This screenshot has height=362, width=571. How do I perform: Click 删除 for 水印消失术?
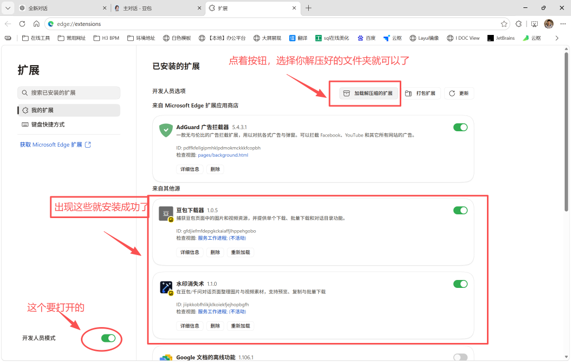[215, 326]
